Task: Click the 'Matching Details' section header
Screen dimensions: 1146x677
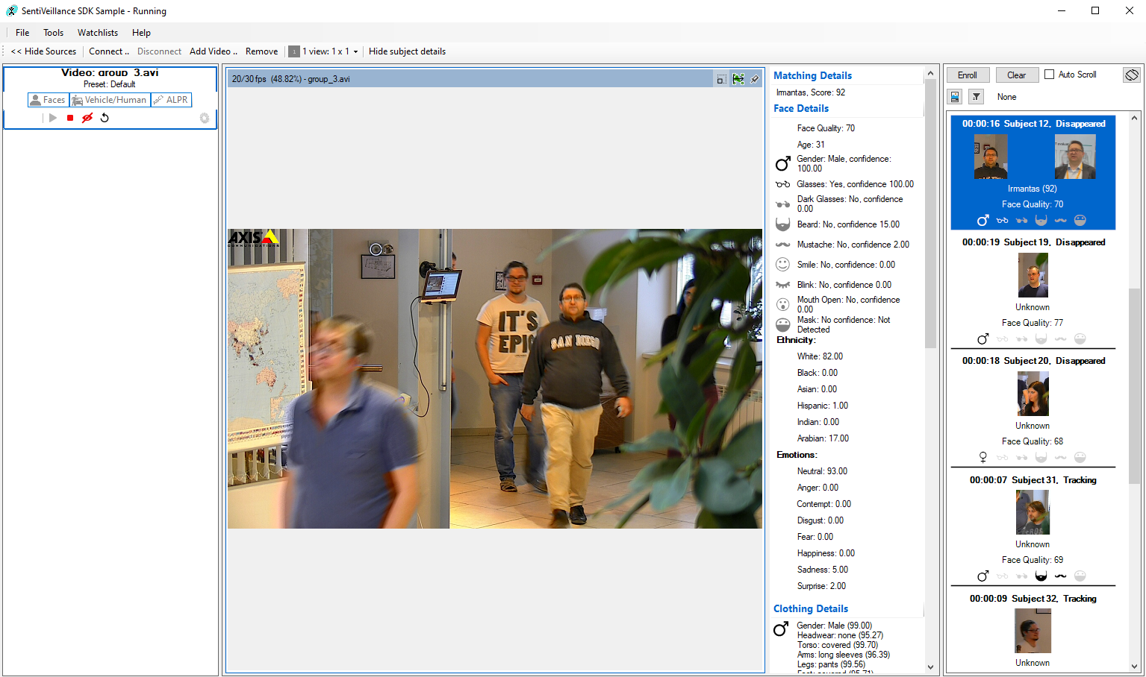Action: coord(812,75)
